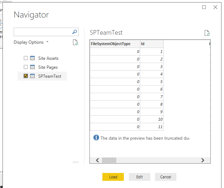
Task: Click the truncated preview info icon
Action: pos(96,138)
